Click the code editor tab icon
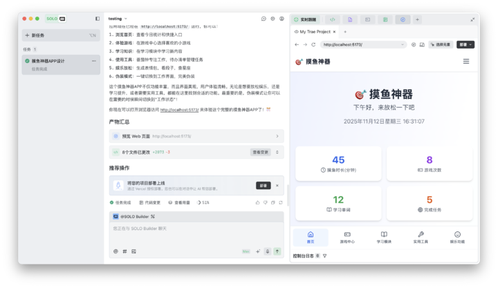 333,19
